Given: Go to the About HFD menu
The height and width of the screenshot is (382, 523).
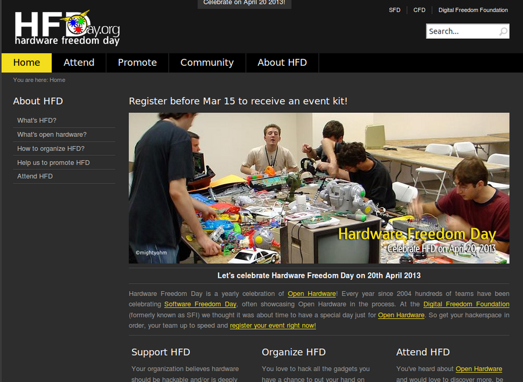Looking at the screenshot, I should 282,63.
